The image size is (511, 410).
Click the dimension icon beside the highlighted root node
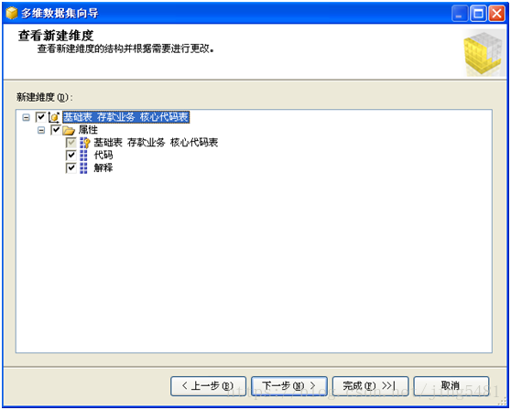click(x=54, y=117)
